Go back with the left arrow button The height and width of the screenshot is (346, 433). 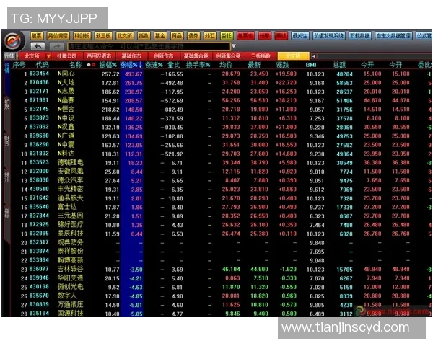(x=38, y=46)
